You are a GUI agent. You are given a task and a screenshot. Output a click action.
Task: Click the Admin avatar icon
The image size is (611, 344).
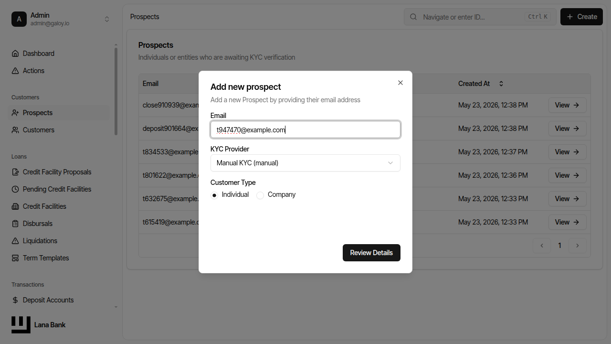[x=19, y=19]
